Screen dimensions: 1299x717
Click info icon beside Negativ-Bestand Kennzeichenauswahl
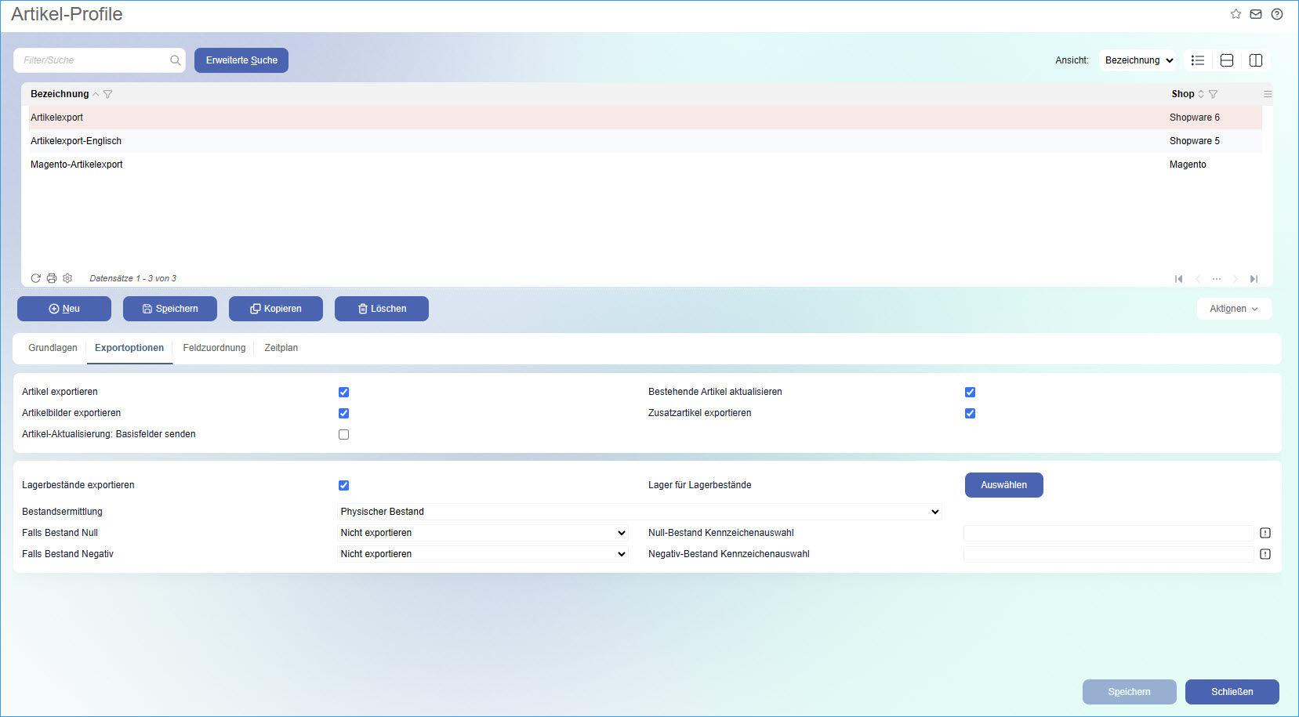pyautogui.click(x=1265, y=554)
